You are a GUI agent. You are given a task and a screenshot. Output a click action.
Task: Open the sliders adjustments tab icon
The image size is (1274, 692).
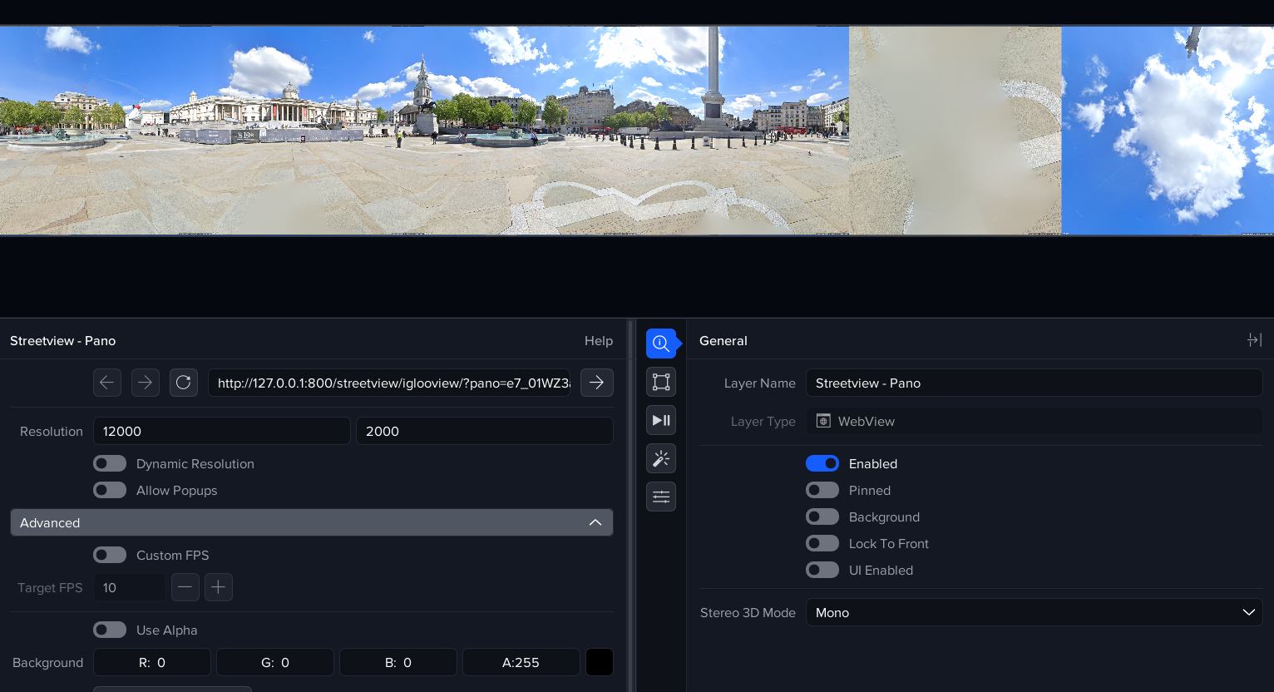click(661, 497)
